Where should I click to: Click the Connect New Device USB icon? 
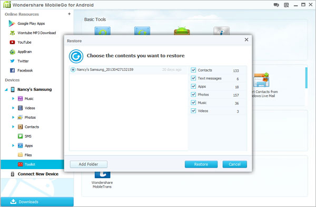[13, 174]
